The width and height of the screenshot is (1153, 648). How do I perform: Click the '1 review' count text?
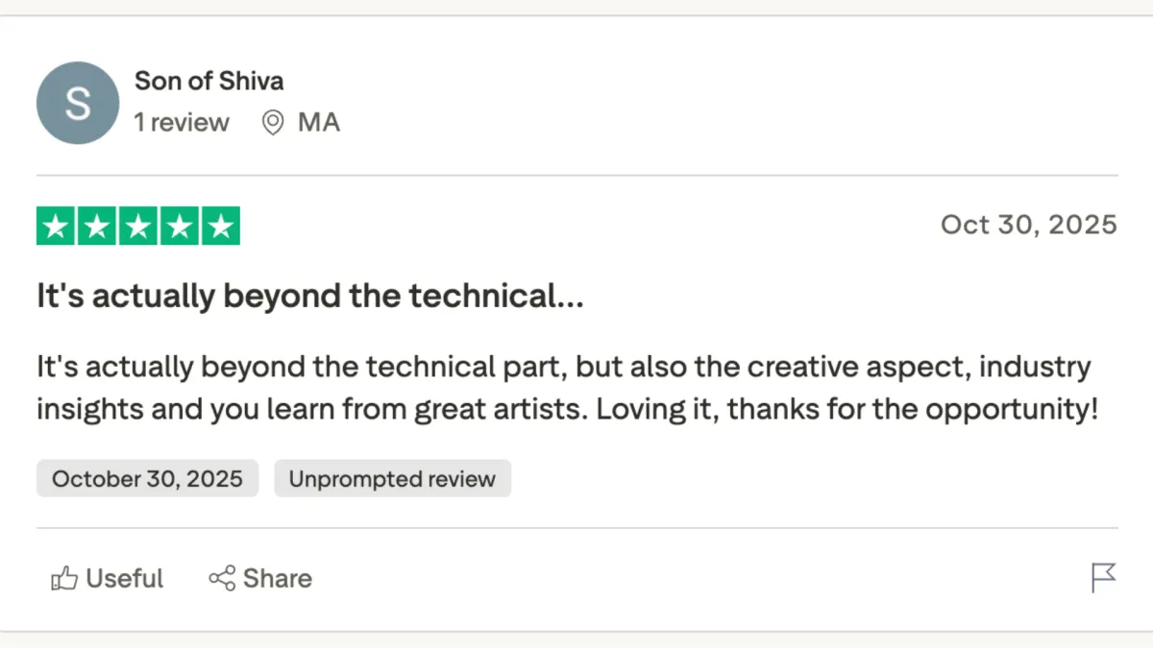pyautogui.click(x=182, y=123)
